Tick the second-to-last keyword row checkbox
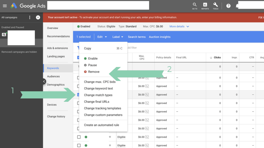The height and width of the screenshot is (148, 264). (79, 137)
